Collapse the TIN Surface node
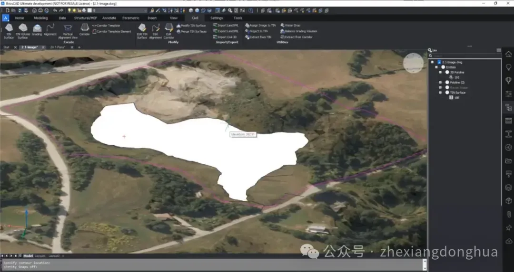 [x=440, y=93]
